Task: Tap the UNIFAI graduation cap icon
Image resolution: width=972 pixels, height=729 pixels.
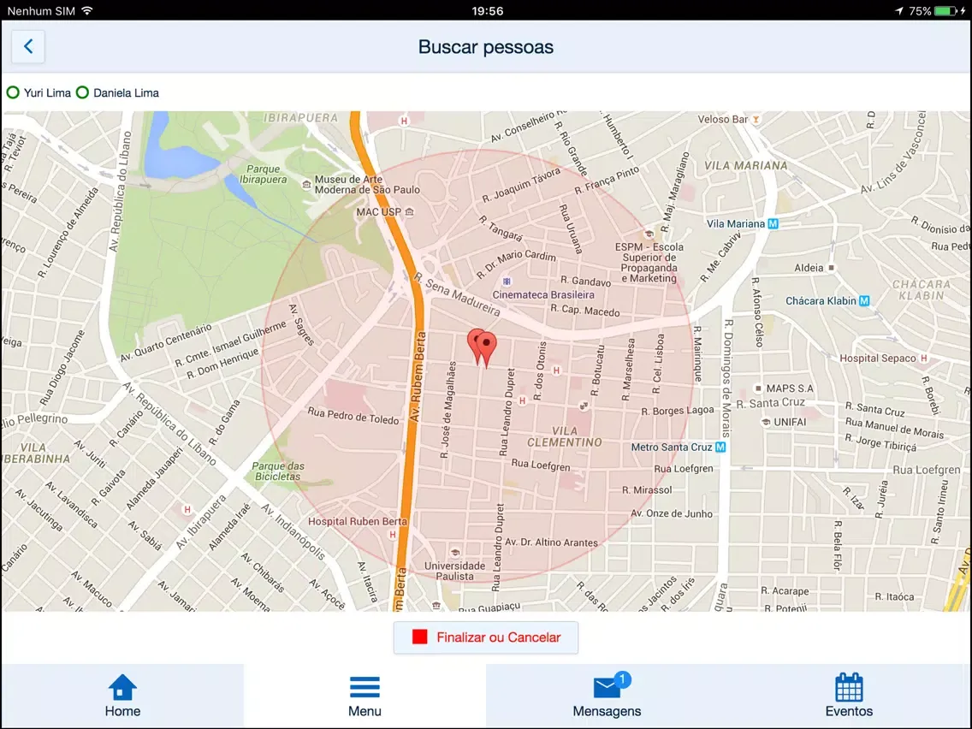Action: pyautogui.click(x=766, y=422)
